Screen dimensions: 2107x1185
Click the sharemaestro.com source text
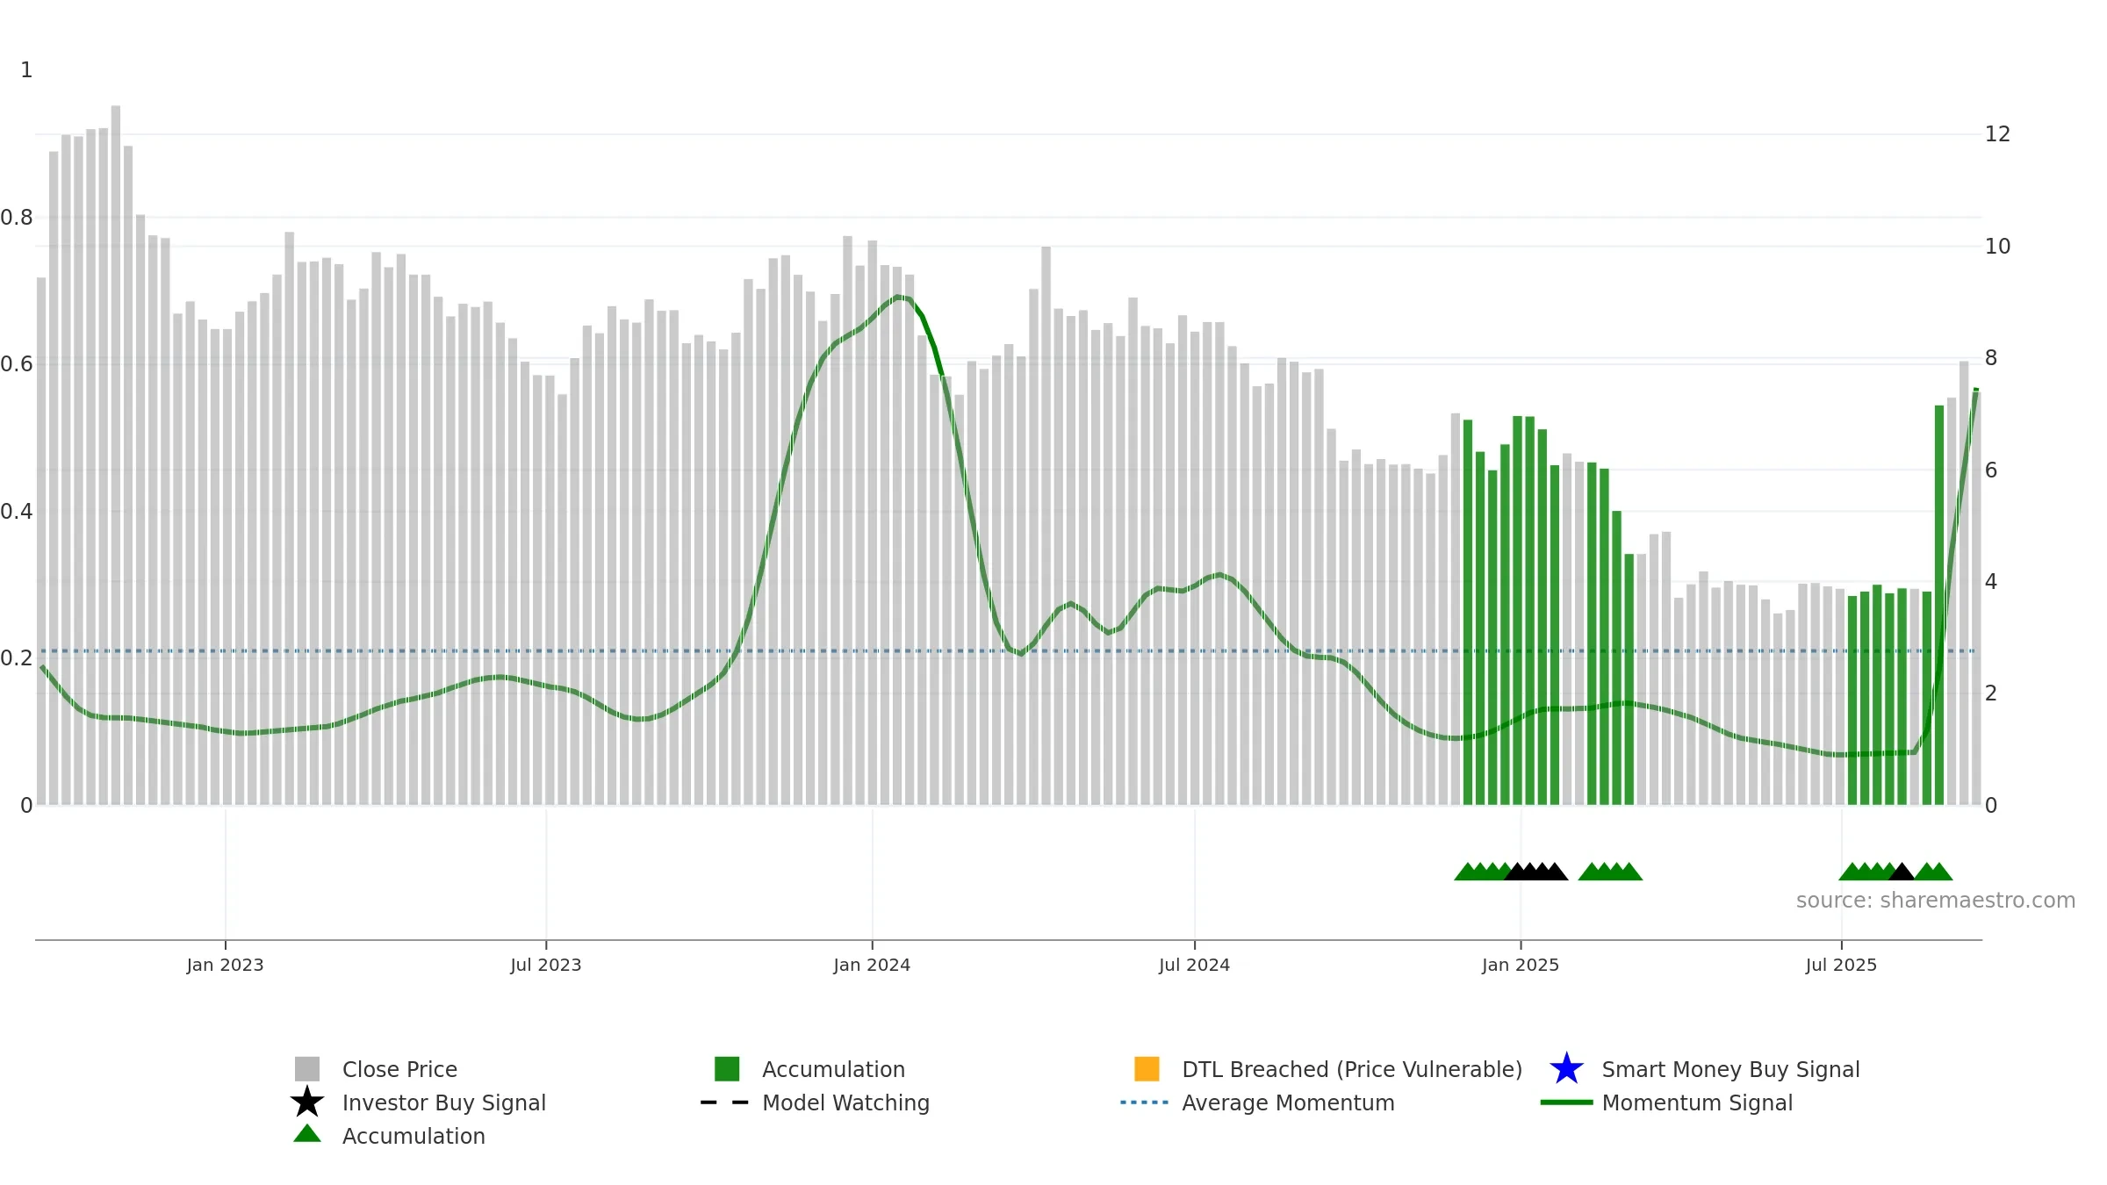(1936, 901)
